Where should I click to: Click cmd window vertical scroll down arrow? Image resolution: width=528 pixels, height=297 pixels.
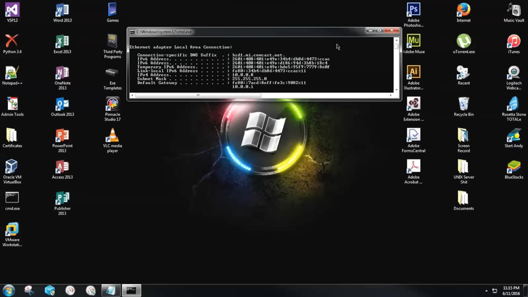396,90
